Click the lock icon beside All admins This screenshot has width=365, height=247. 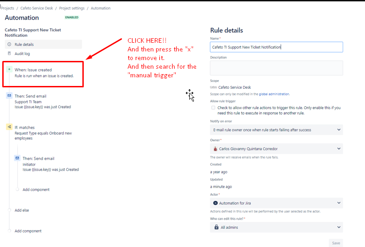(x=217, y=227)
